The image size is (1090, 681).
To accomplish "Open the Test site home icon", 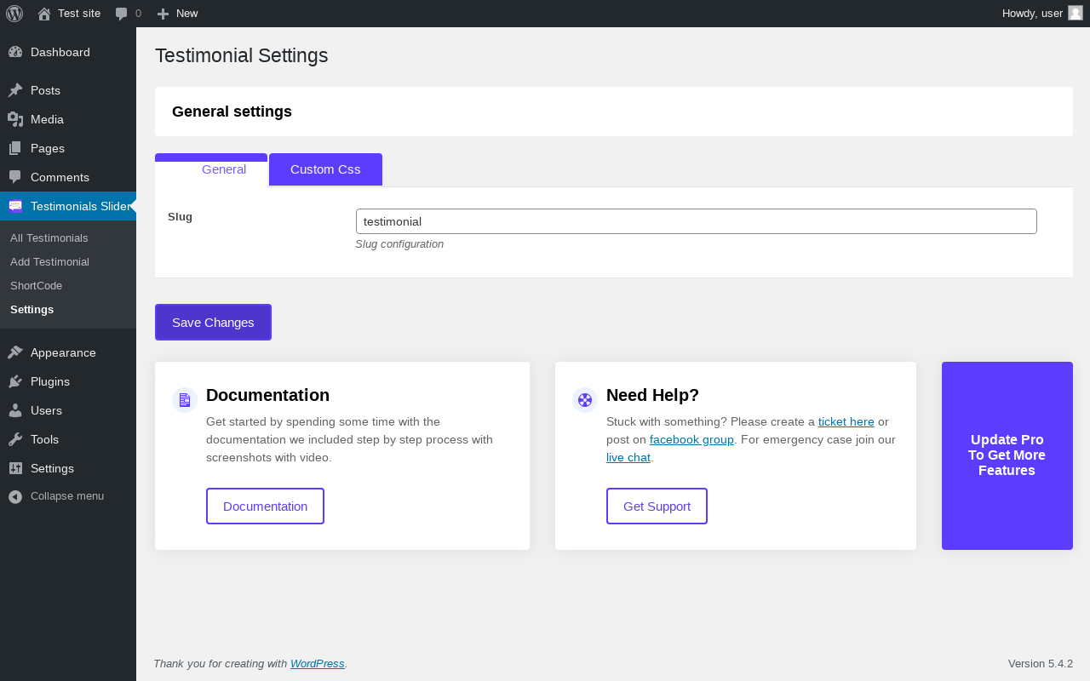I will (44, 14).
